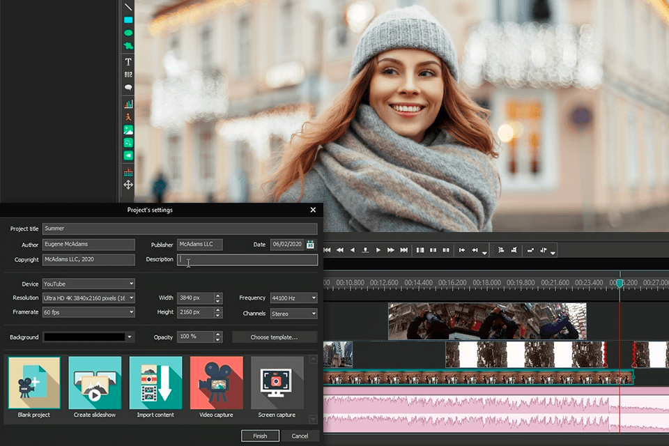Open the date picker calendar icon

pos(310,245)
